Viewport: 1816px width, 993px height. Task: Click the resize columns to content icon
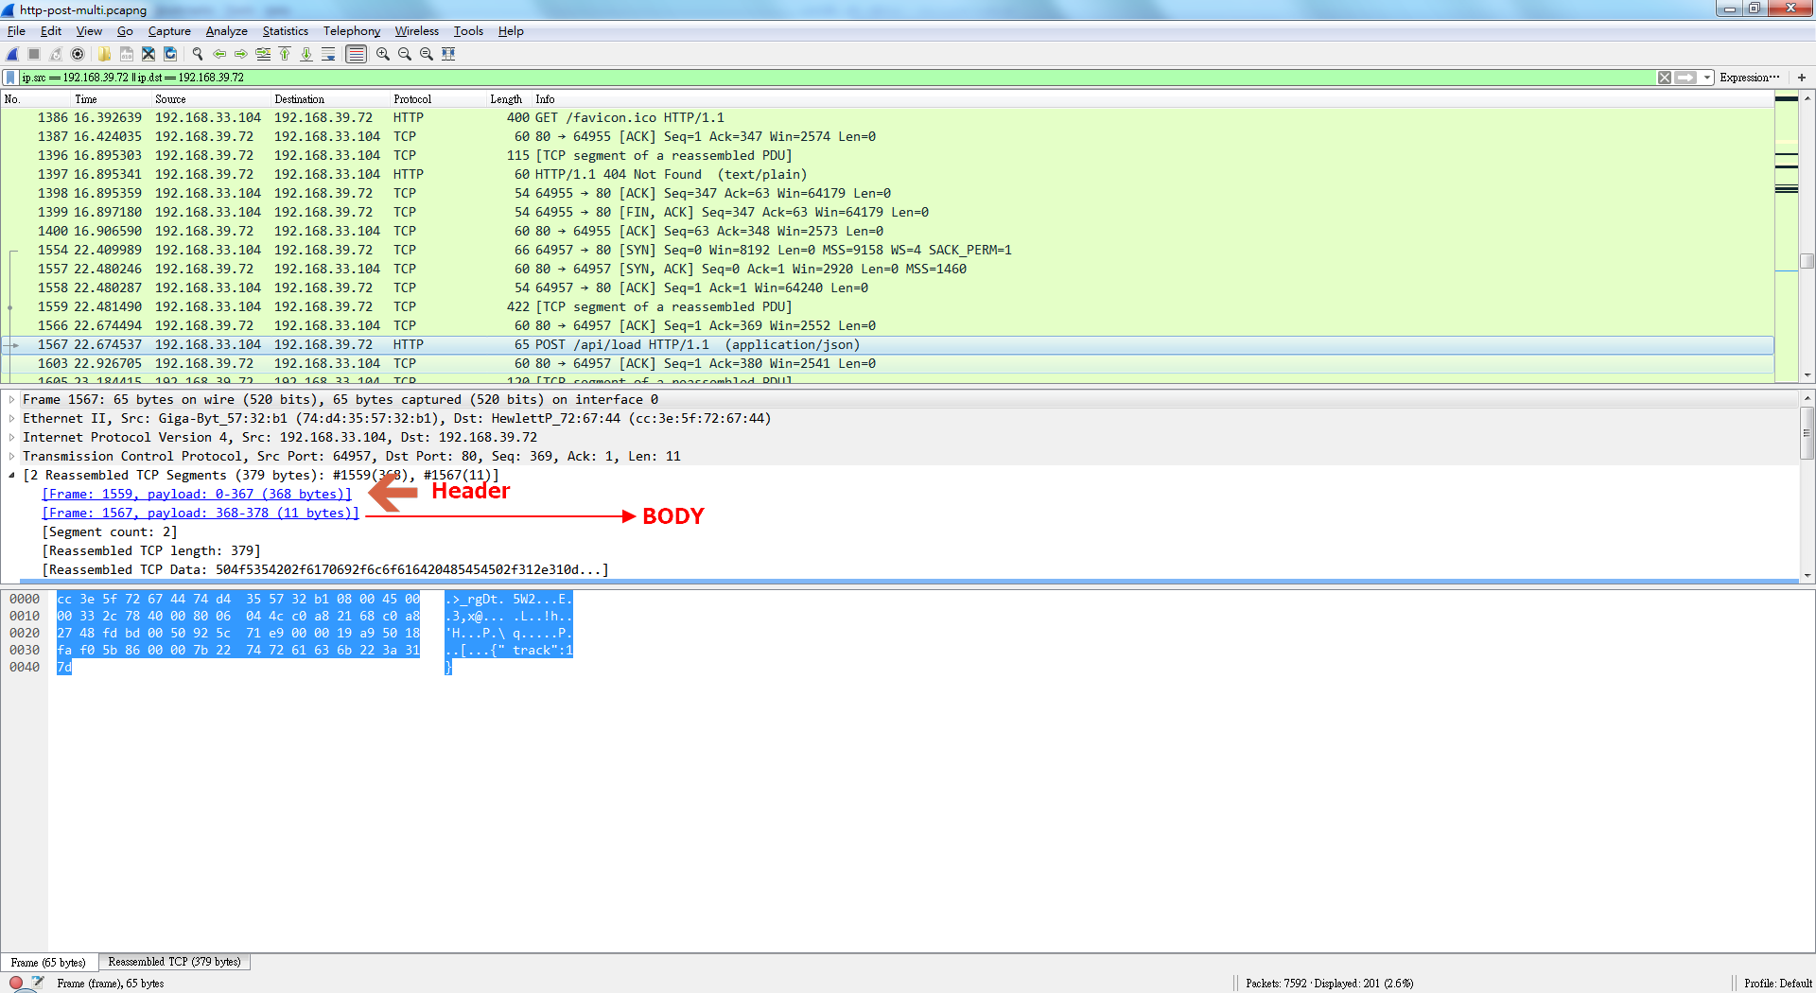pyautogui.click(x=448, y=54)
